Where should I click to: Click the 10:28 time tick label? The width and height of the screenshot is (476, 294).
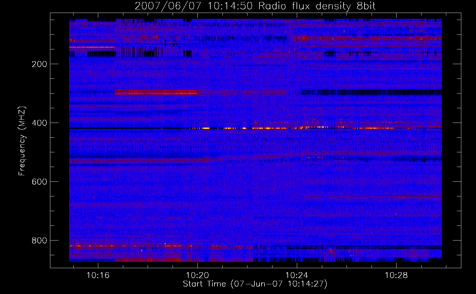tap(396, 275)
